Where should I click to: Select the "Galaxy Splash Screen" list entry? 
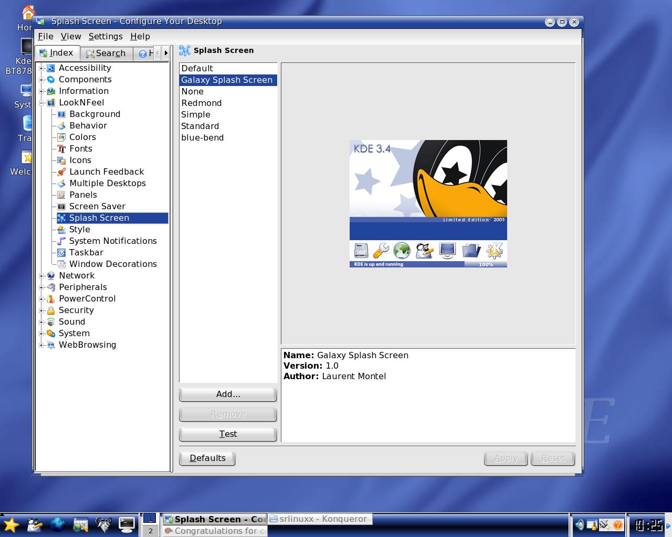[228, 80]
